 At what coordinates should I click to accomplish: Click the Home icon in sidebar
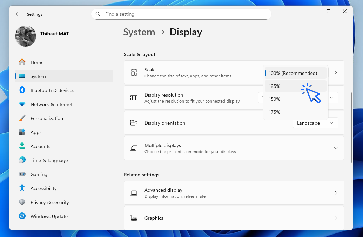(x=22, y=62)
